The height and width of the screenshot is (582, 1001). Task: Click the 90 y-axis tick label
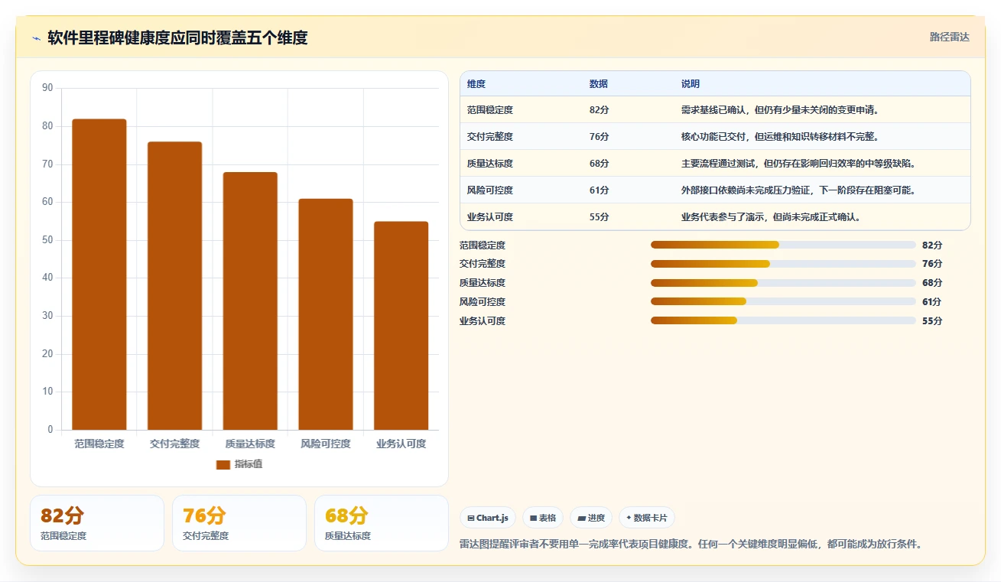pyautogui.click(x=47, y=88)
